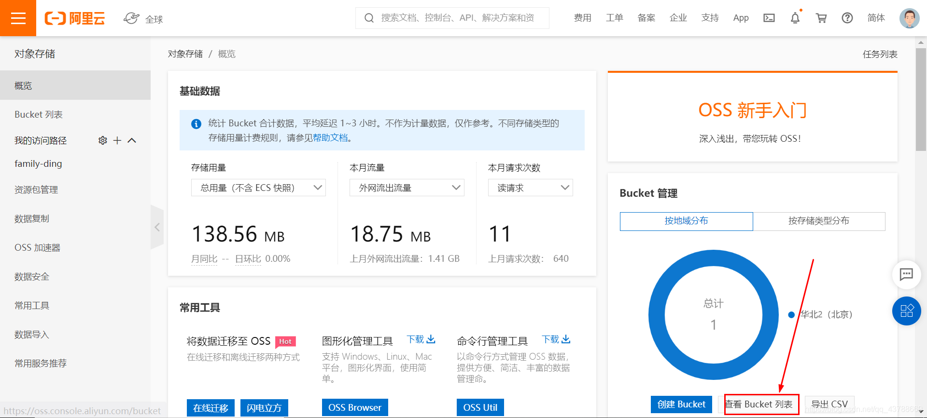The width and height of the screenshot is (927, 418).
Task: Click the 华北2（北京）legend dot
Action: 791,315
